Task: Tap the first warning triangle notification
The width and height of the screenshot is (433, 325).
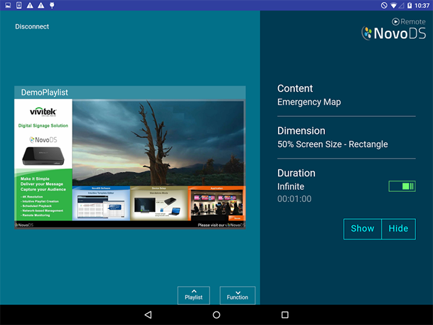Action: click(30, 5)
